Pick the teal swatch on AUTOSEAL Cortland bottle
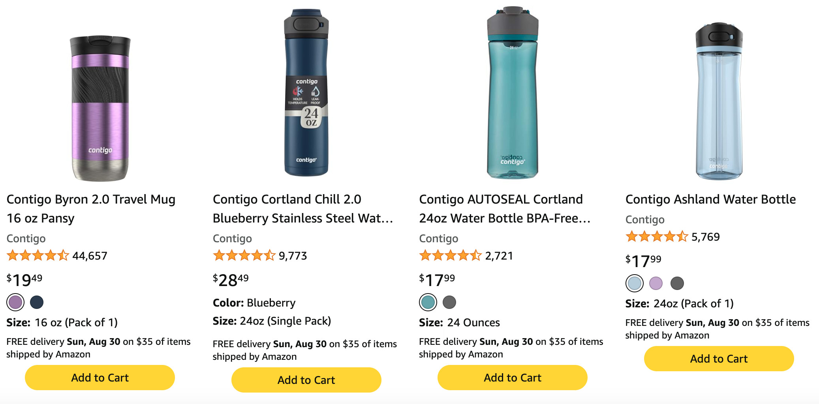This screenshot has width=819, height=404. click(x=428, y=303)
